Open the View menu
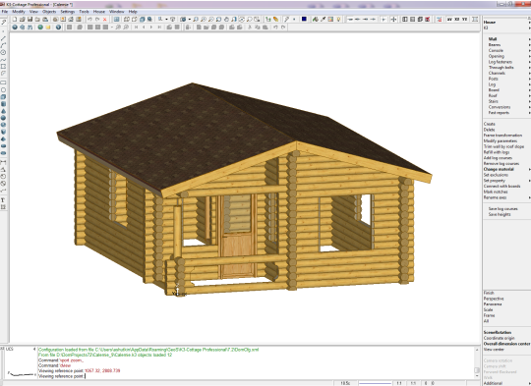Viewport: 531px width, 386px height. [x=33, y=12]
